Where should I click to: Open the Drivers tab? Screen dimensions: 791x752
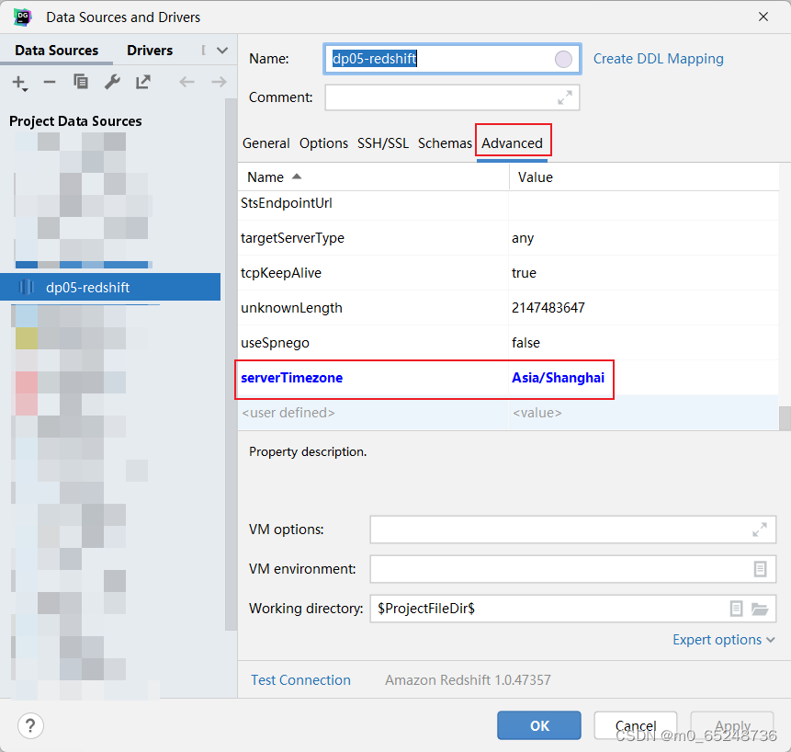pyautogui.click(x=149, y=50)
